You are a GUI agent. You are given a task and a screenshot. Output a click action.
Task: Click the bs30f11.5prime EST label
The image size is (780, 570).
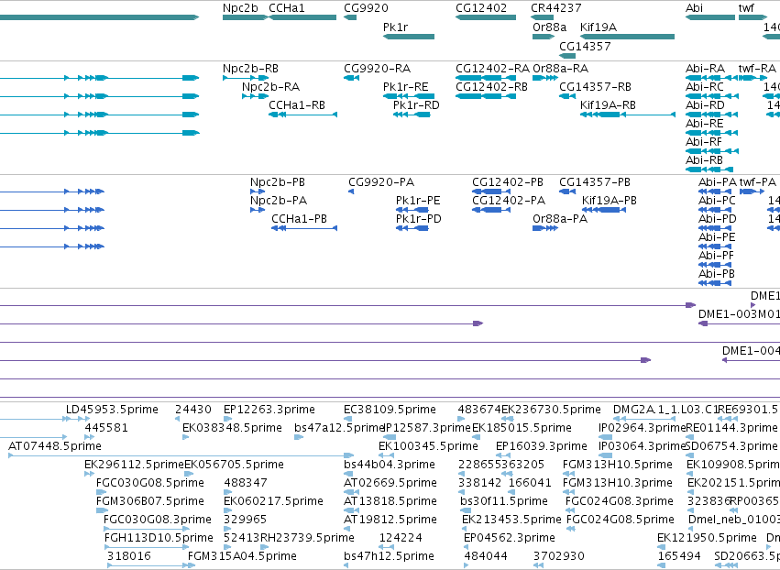pyautogui.click(x=504, y=501)
